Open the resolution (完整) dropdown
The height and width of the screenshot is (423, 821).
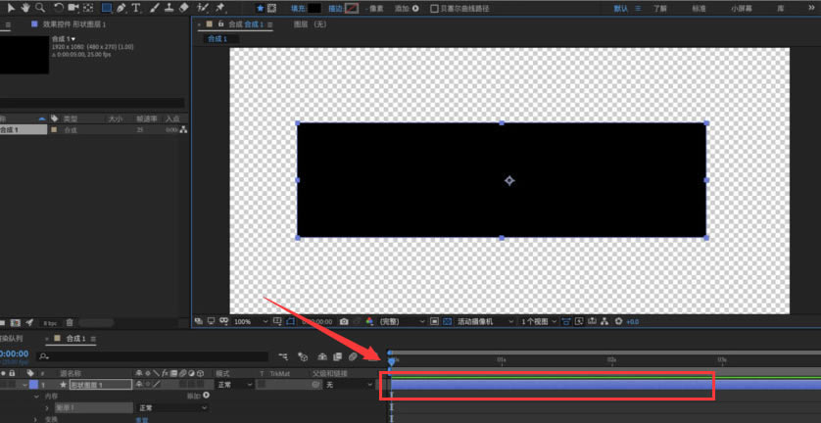tap(402, 321)
